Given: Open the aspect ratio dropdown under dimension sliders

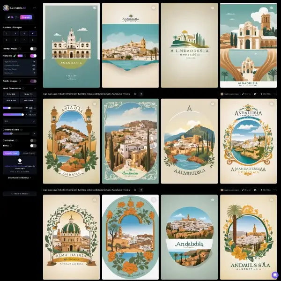Looking at the screenshot, I should tap(20, 121).
